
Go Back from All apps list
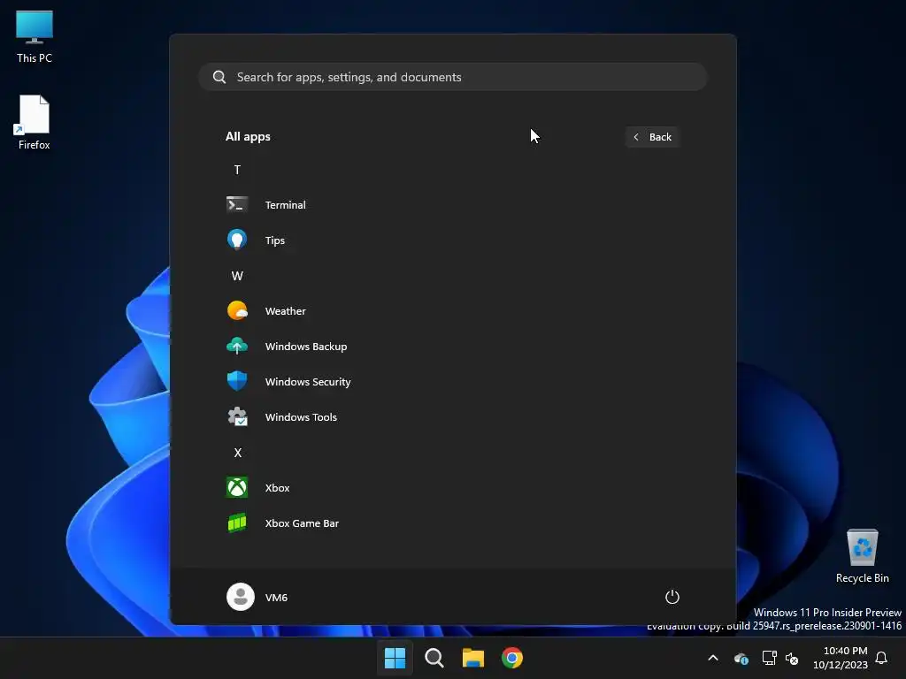(x=652, y=137)
